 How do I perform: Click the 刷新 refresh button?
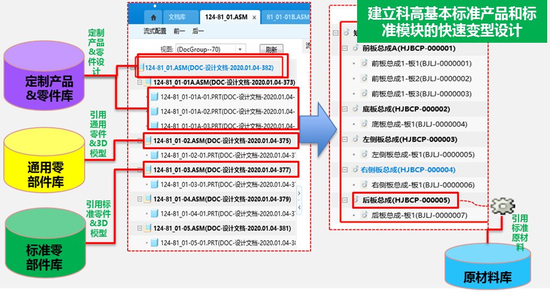(x=271, y=50)
